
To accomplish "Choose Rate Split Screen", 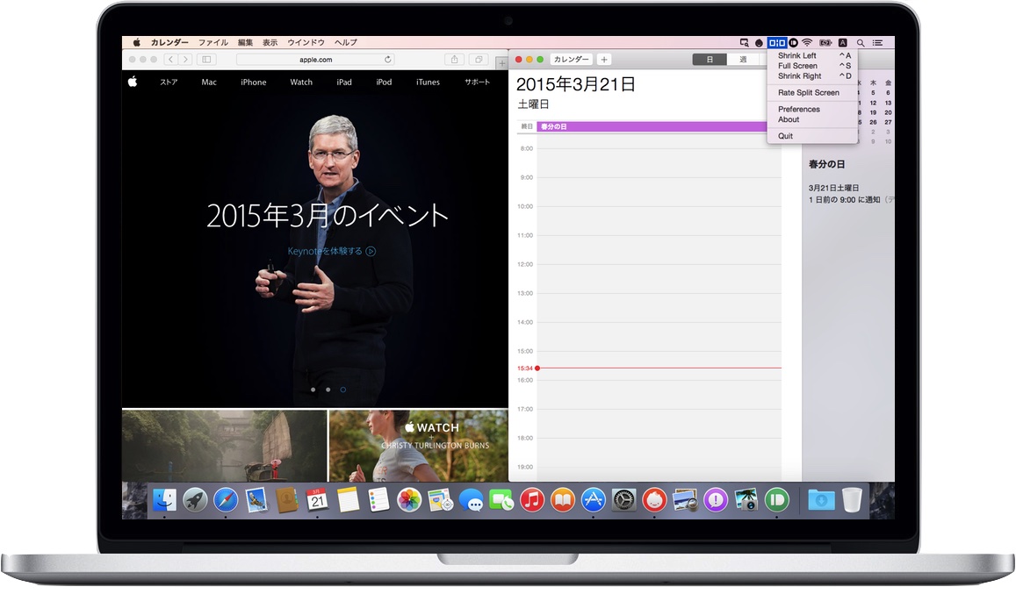I will coord(814,93).
